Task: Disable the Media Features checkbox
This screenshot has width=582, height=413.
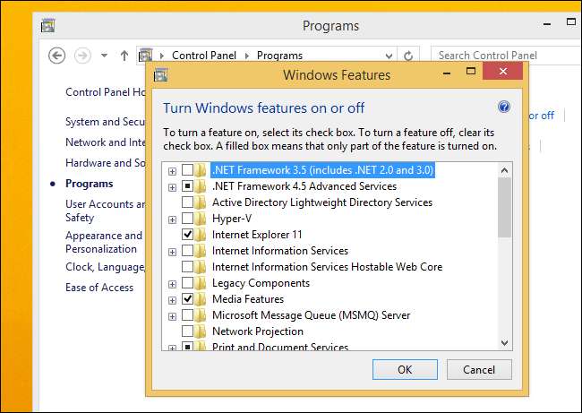Action: click(x=187, y=299)
